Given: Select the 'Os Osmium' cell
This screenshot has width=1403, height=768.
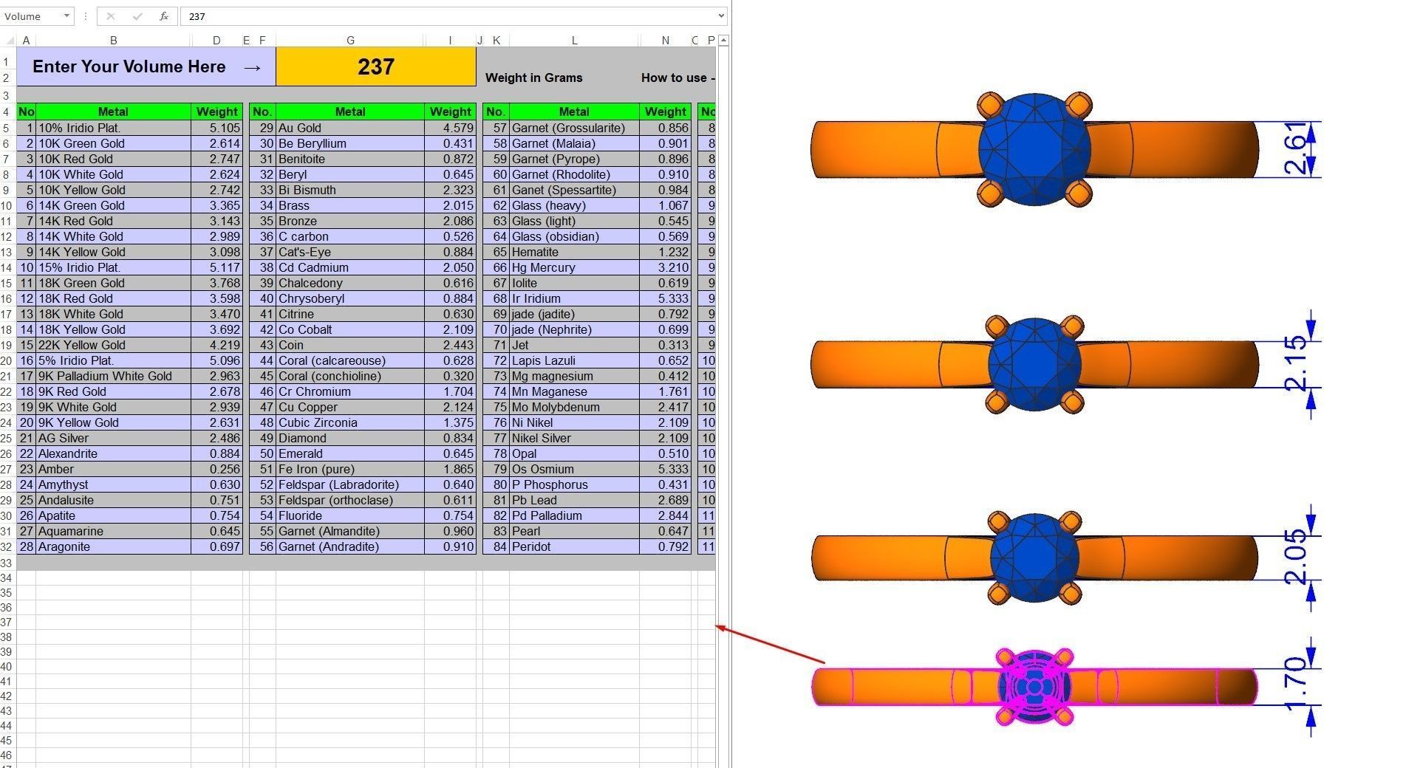Looking at the screenshot, I should pos(574,469).
